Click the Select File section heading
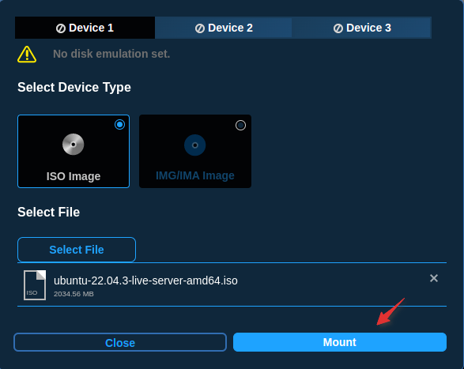The image size is (464, 369). point(48,213)
